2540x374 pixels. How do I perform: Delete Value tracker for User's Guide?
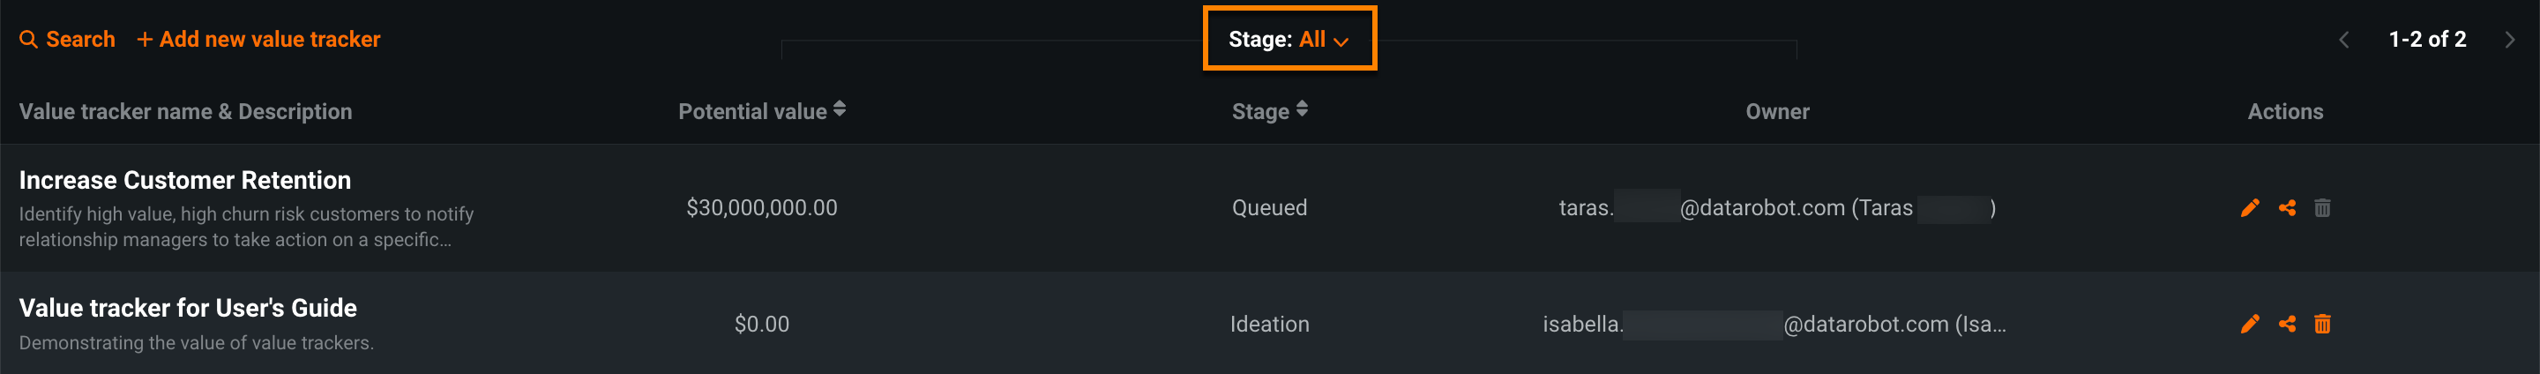[x=2322, y=324]
